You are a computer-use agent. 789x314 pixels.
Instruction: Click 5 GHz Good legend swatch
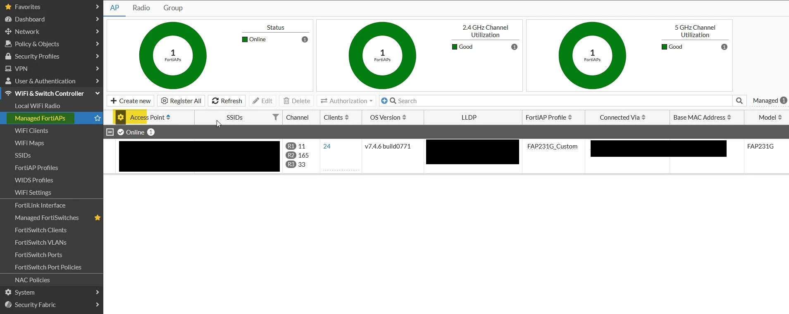click(x=664, y=47)
